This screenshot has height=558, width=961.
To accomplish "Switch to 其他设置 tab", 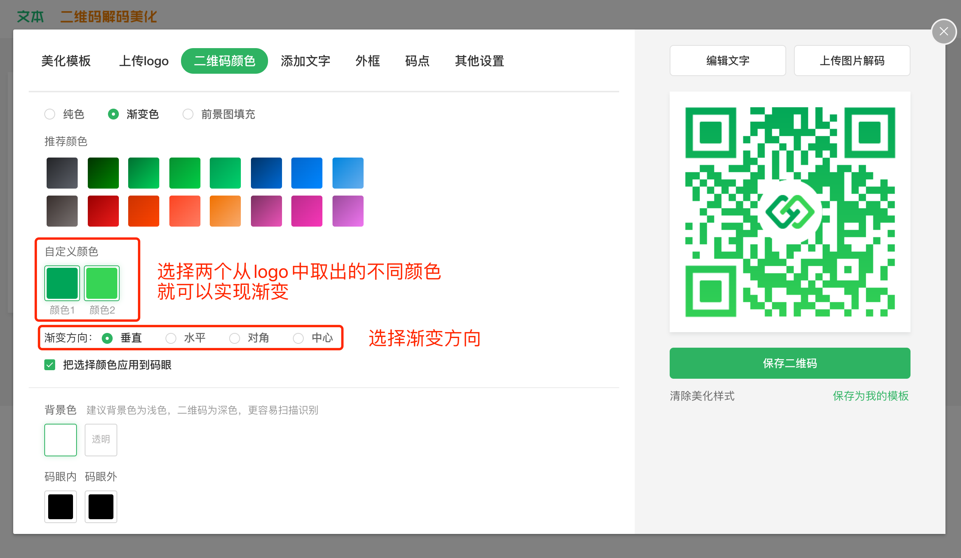I will click(x=479, y=61).
